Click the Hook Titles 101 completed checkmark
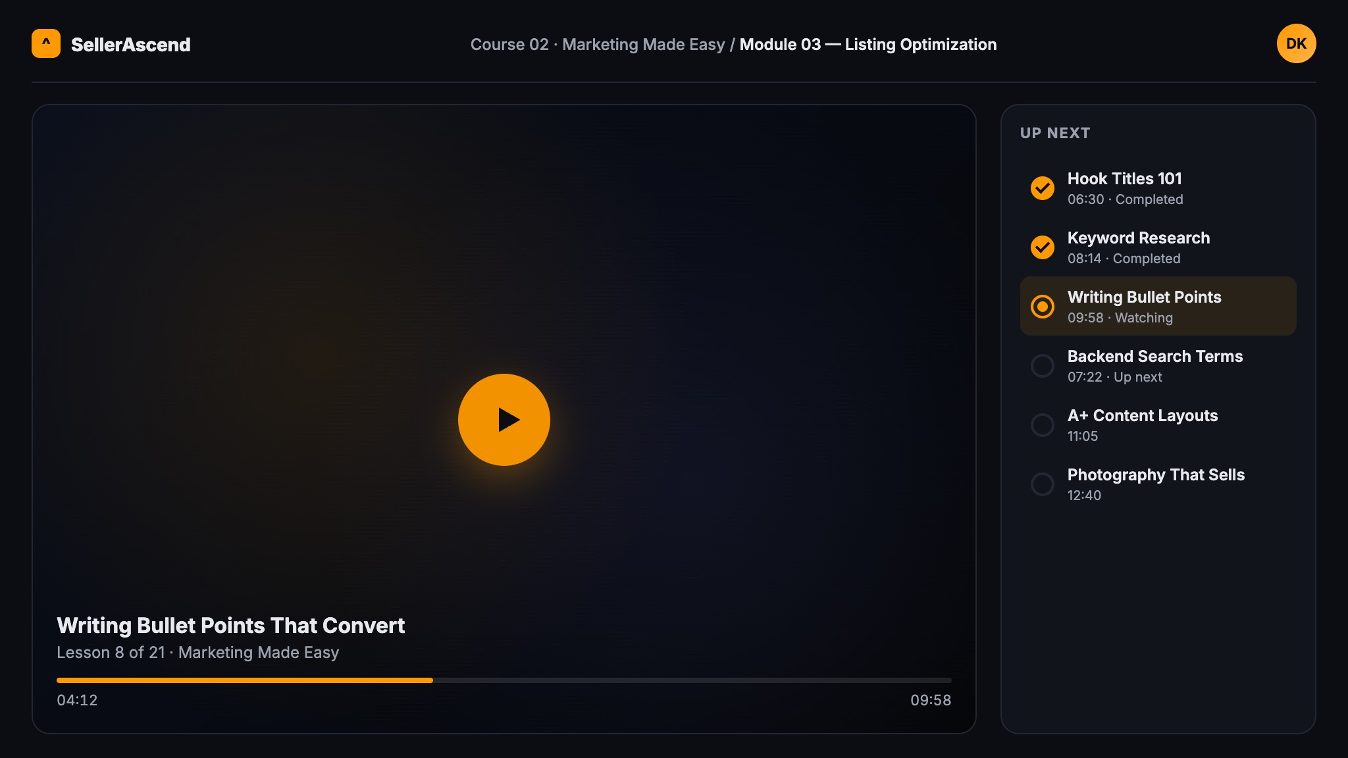The height and width of the screenshot is (758, 1348). pos(1043,188)
